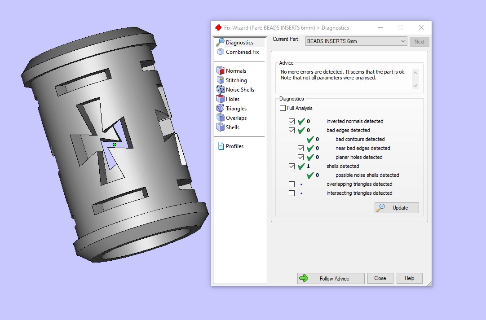Click the advice text 'No more errors are detected'
Screen dimensions: 486x320
[x=312, y=71]
